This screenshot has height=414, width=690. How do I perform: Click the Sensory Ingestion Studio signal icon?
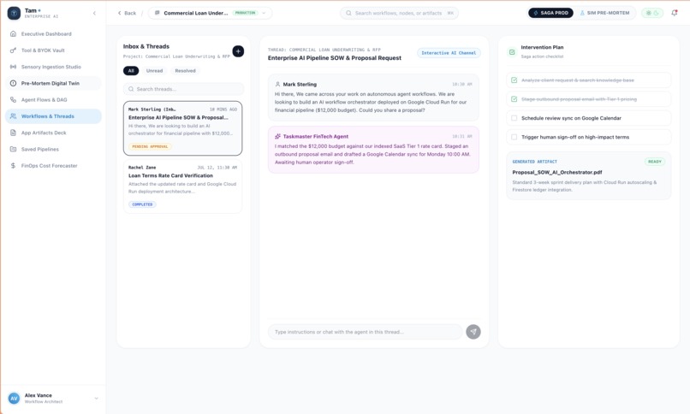pos(13,67)
